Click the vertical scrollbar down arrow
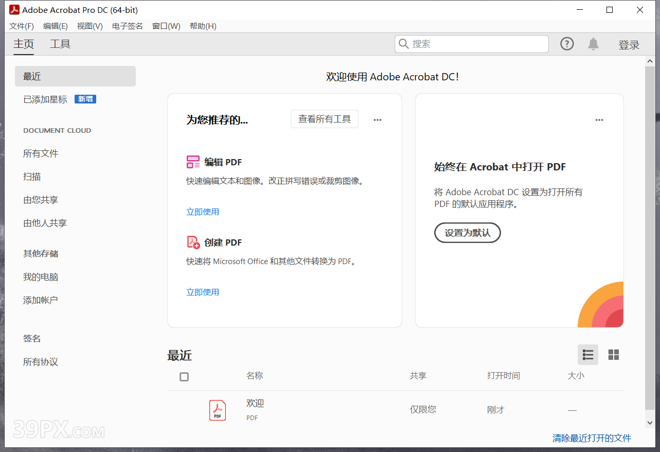This screenshot has height=452, width=660. coord(650,422)
